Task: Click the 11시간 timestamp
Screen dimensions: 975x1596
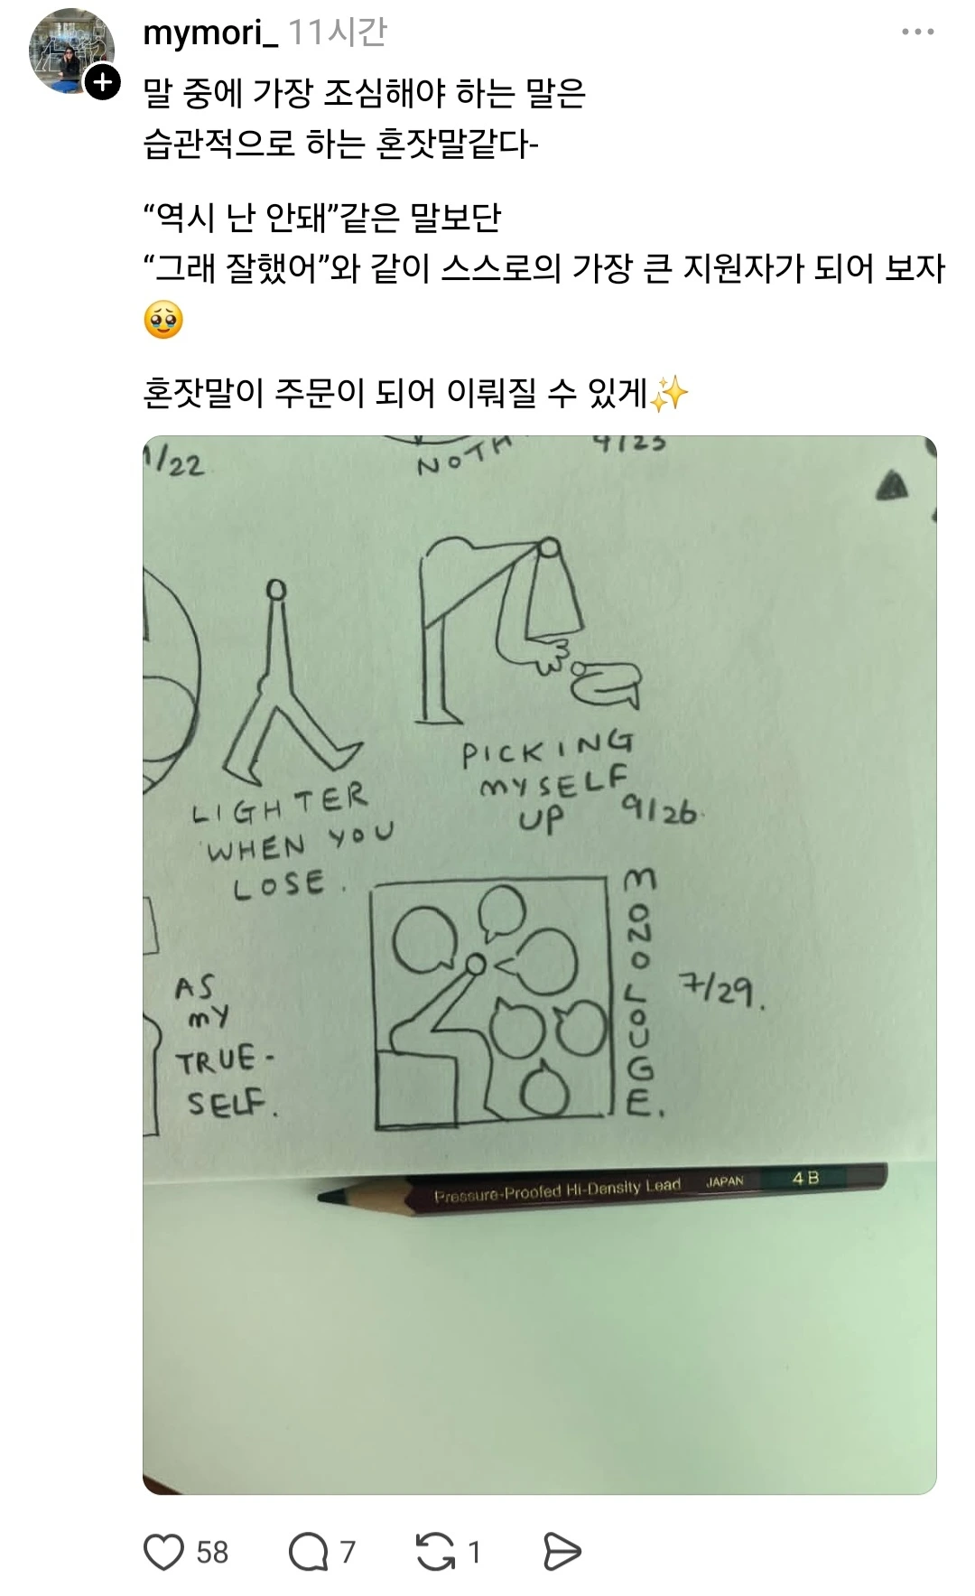Action: pos(338,33)
